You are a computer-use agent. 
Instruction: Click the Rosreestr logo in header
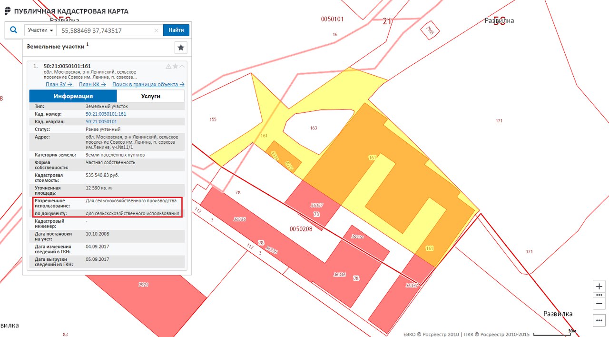pos(8,11)
